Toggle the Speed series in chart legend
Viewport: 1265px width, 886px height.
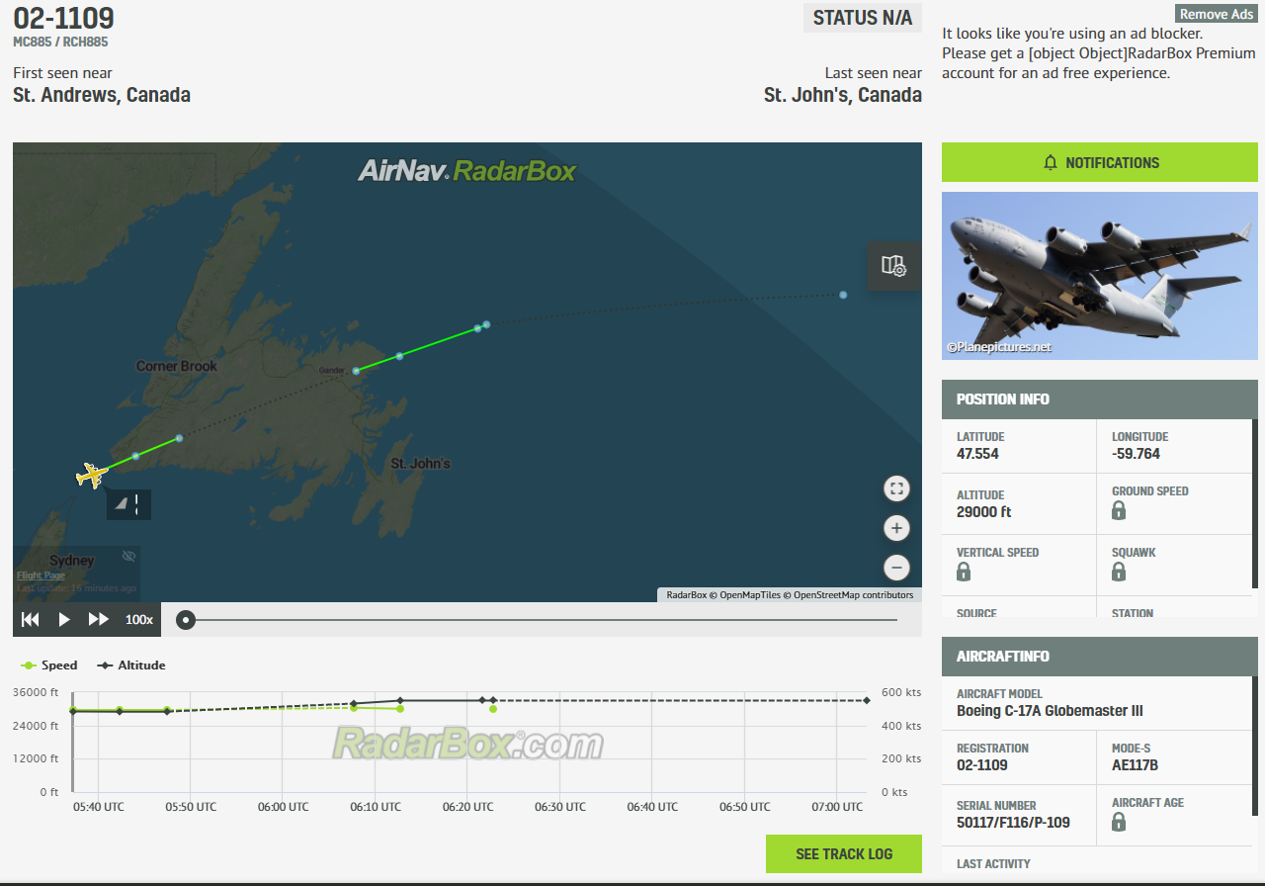(49, 665)
